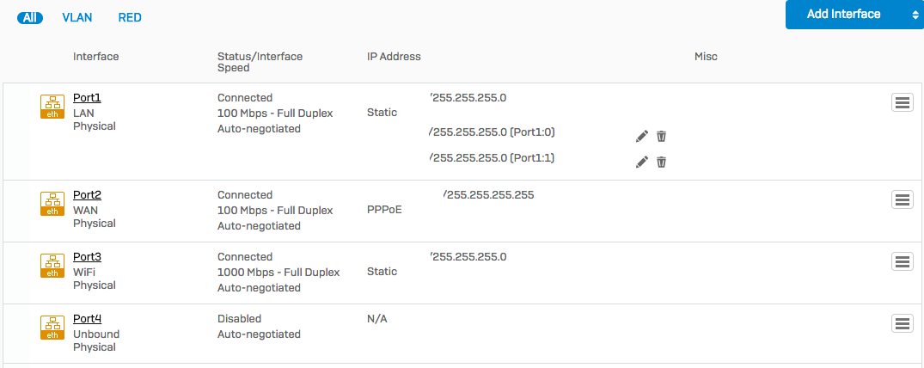Open the hamburger menu for Port1
This screenshot has width=924, height=368.
[x=903, y=102]
